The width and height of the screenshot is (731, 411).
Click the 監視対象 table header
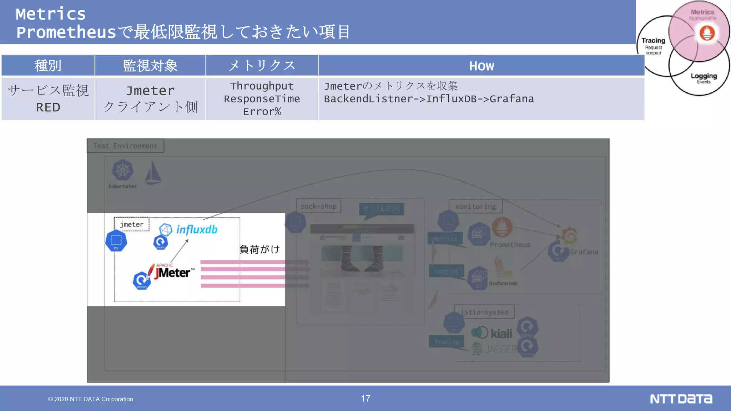[150, 65]
